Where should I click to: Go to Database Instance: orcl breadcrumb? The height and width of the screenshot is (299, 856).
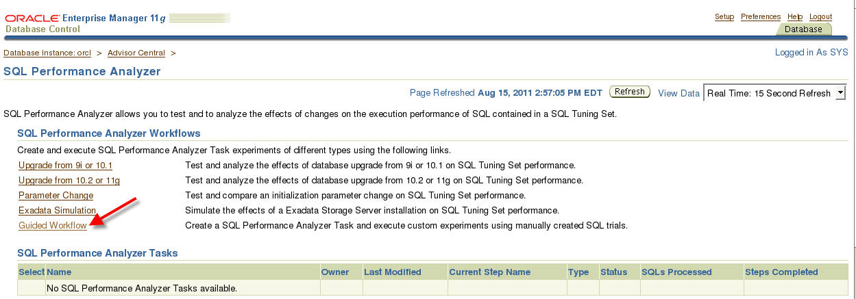tap(47, 53)
